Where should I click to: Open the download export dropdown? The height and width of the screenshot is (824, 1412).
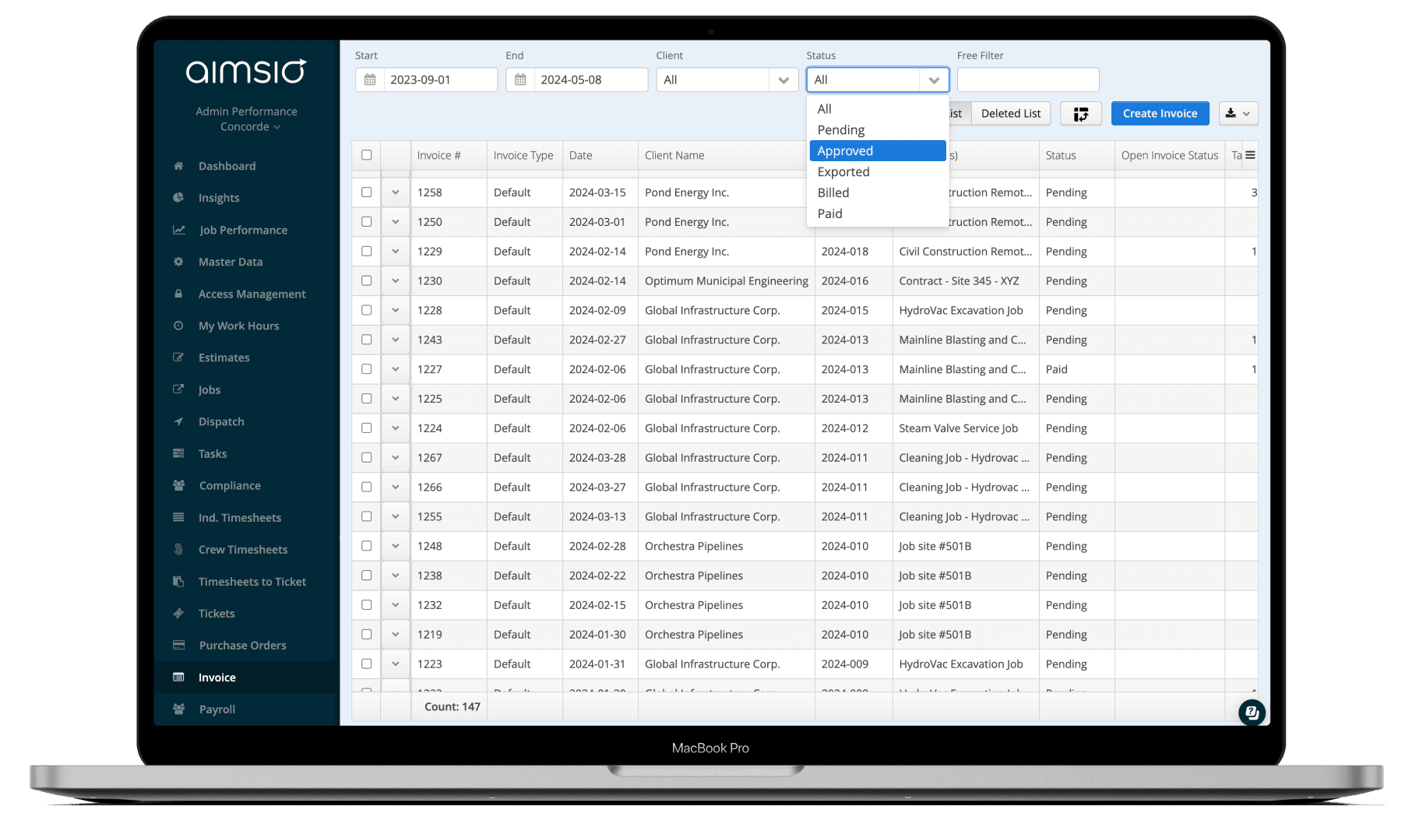[x=1237, y=114]
